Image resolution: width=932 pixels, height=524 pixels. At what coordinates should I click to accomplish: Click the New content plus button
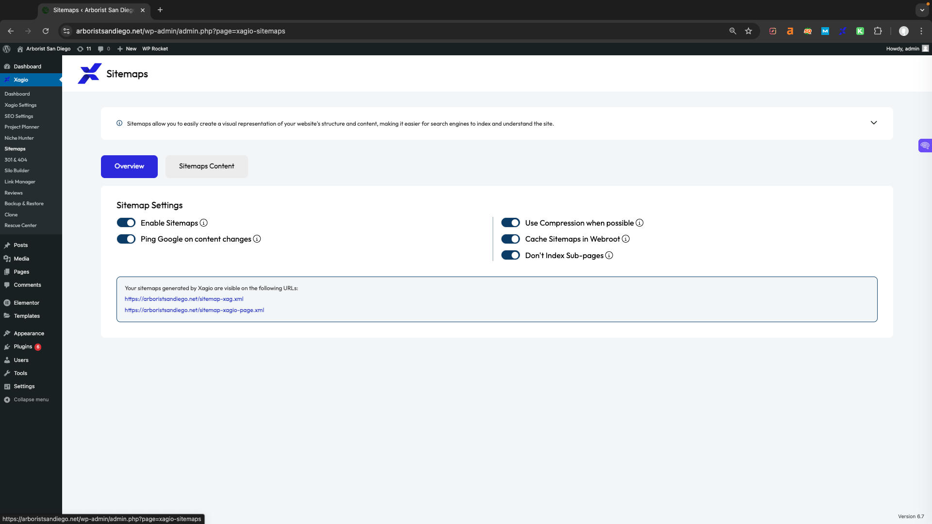[127, 49]
